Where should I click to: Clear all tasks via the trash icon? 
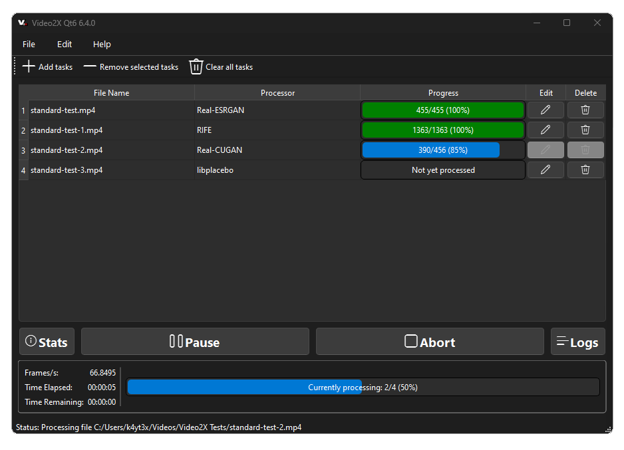coord(196,66)
